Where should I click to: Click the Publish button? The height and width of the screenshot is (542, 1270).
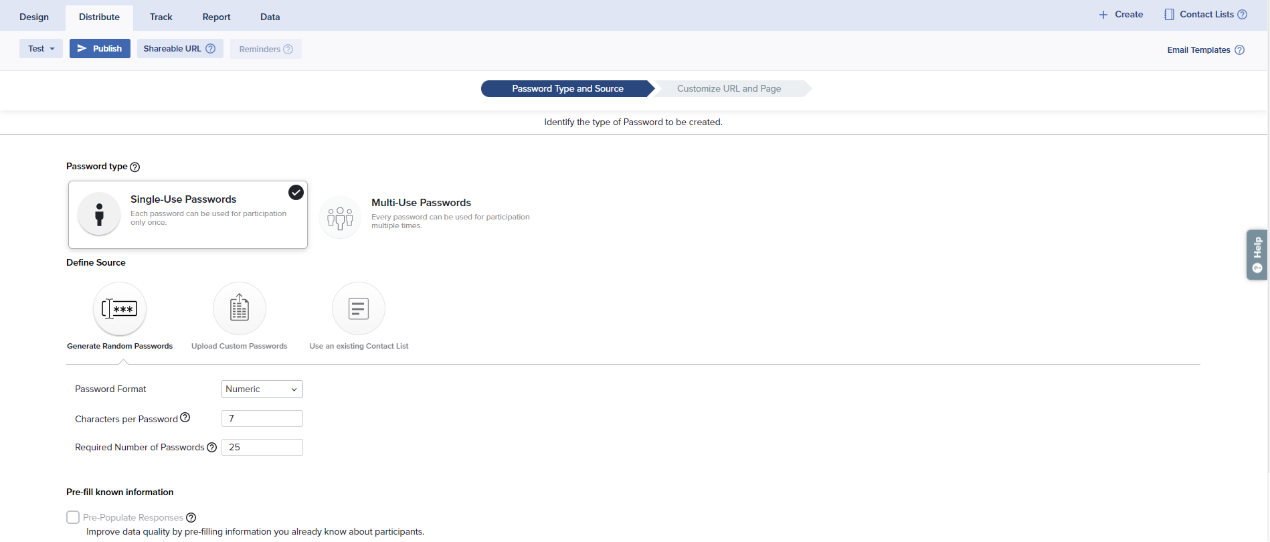(100, 49)
